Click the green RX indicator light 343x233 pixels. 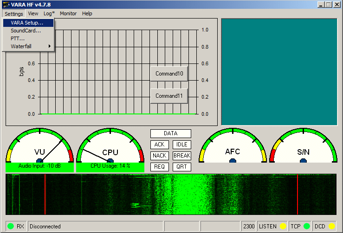pyautogui.click(x=10, y=227)
